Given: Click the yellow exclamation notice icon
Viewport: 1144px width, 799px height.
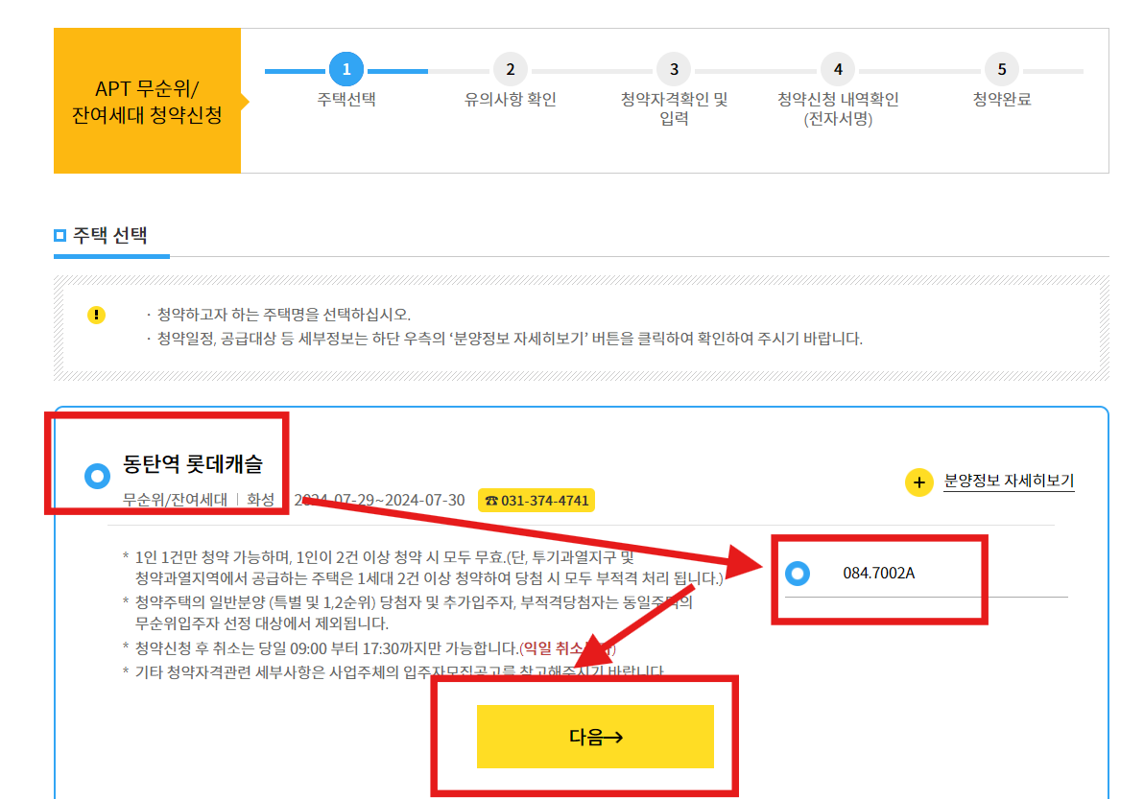Looking at the screenshot, I should click(x=96, y=315).
